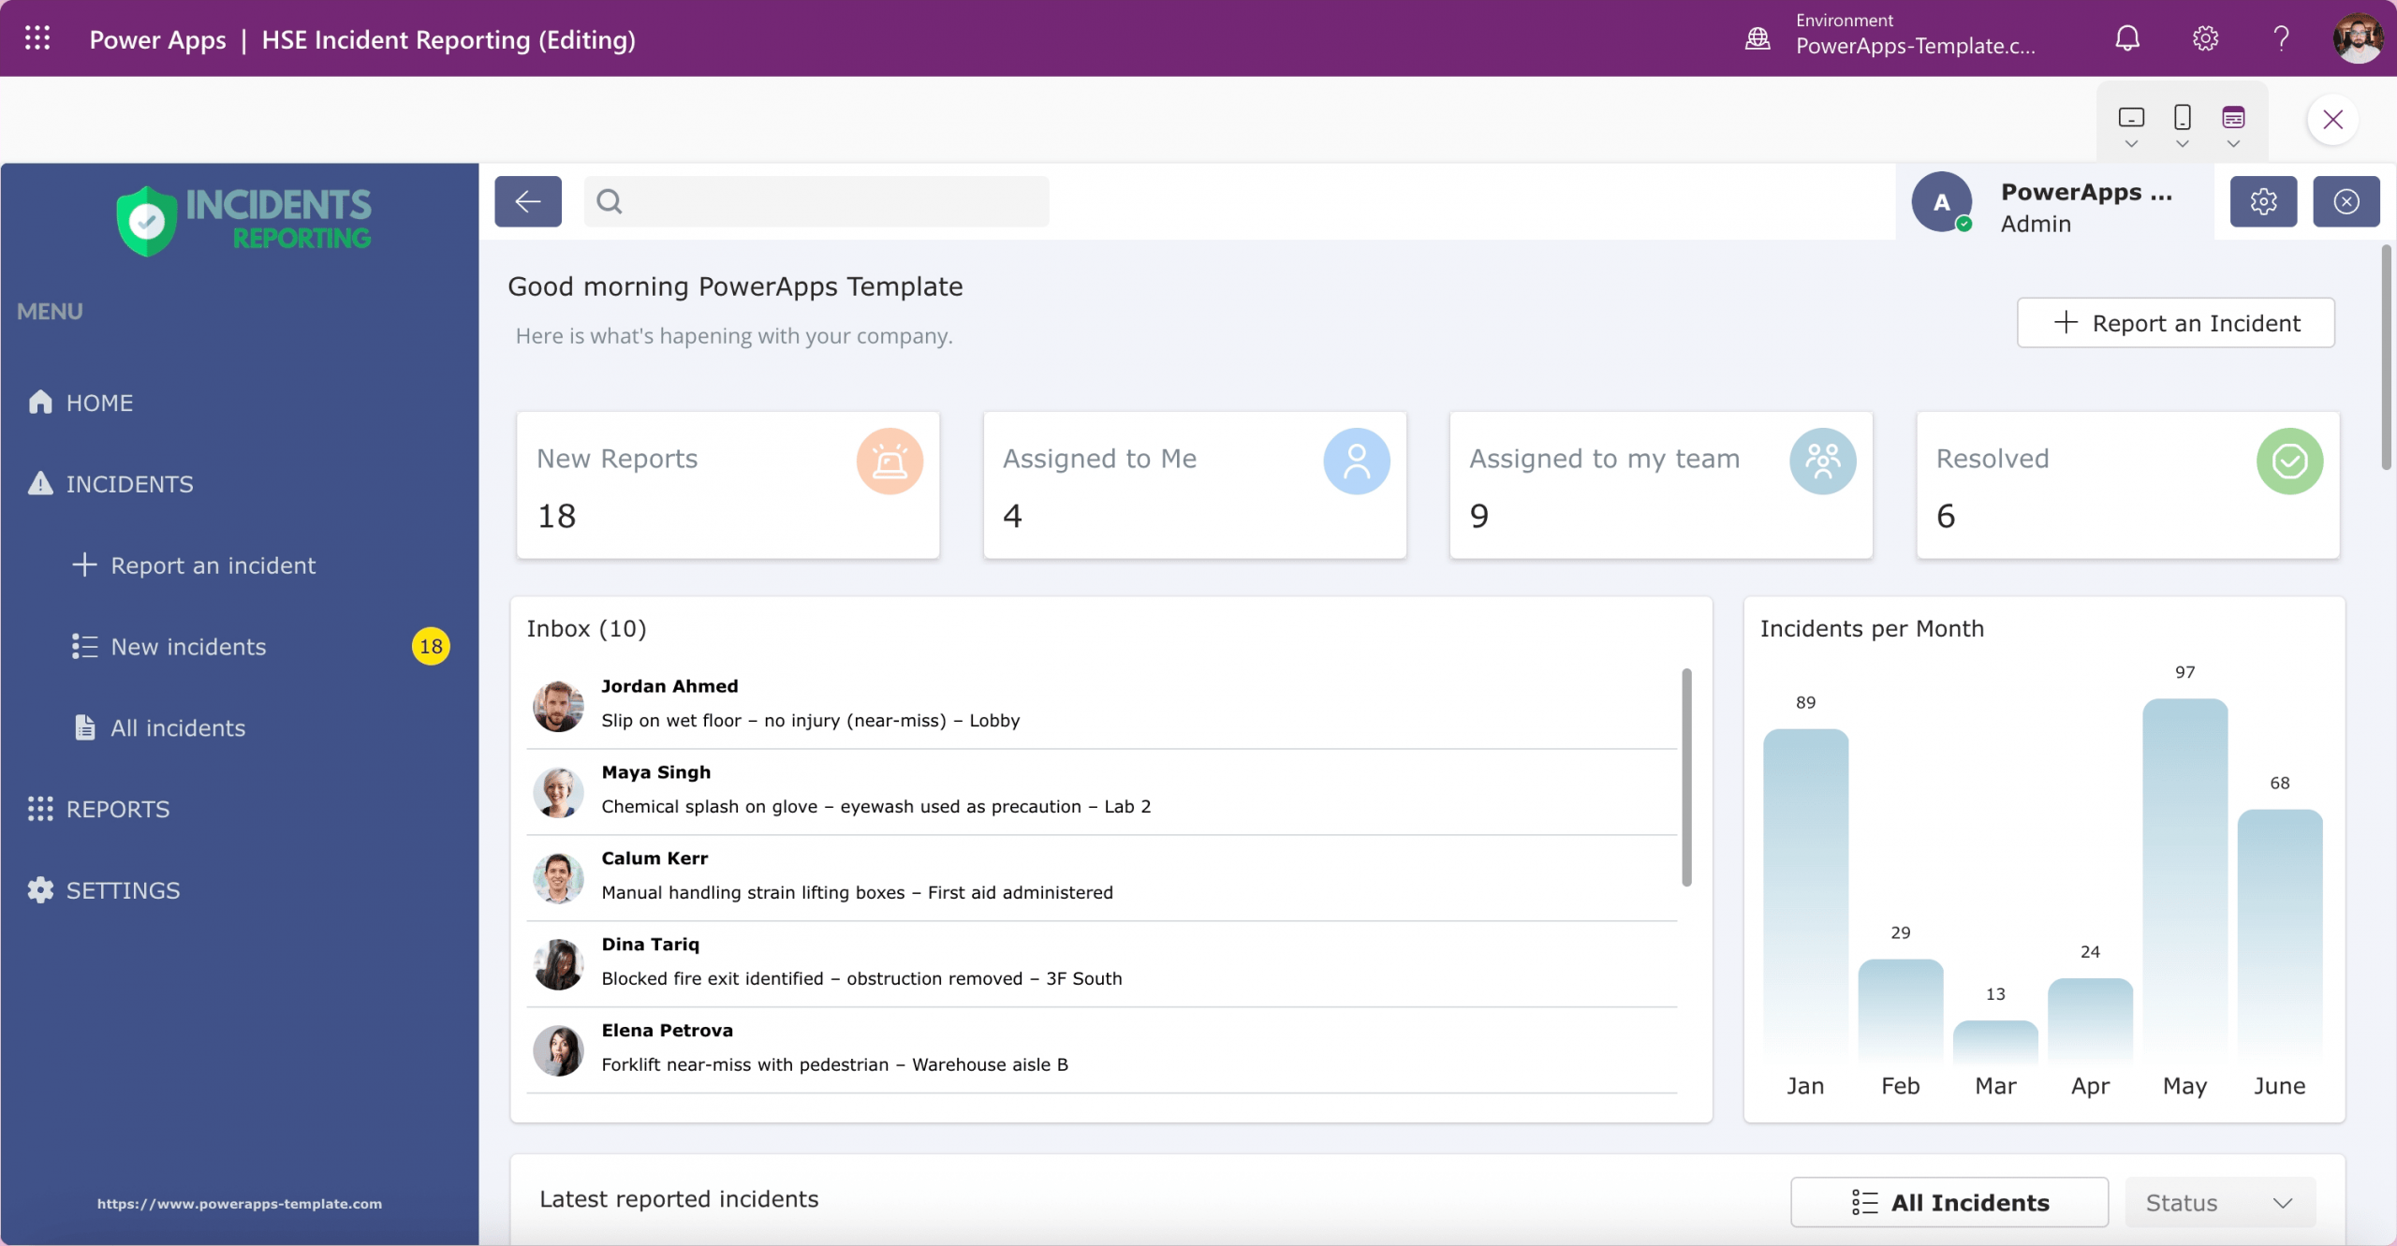
Task: Switch to mobile preview mode
Action: click(x=2182, y=118)
